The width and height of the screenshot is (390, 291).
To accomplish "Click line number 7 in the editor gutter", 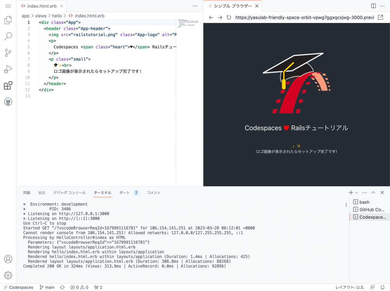I will pyautogui.click(x=29, y=59).
